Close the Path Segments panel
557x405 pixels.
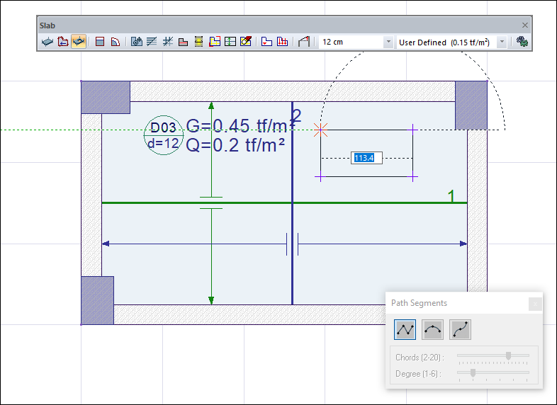[x=535, y=304]
